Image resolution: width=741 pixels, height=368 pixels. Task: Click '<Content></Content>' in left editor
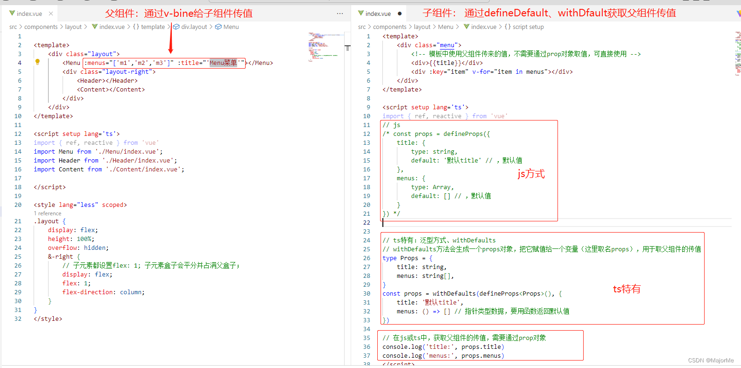(x=111, y=90)
